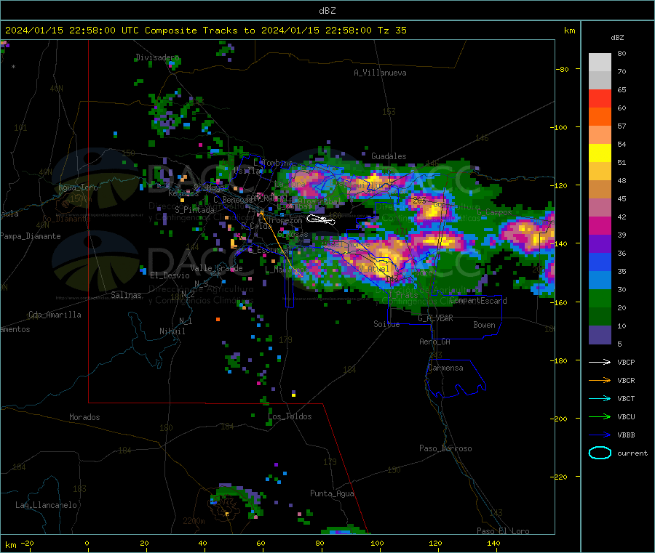The image size is (655, 553).
Task: Select the magenta 39 dBZ color swatch
Action: (600, 225)
